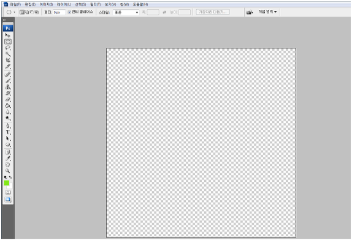Select the Notes tool
The width and height of the screenshot is (352, 240).
[x=8, y=152]
